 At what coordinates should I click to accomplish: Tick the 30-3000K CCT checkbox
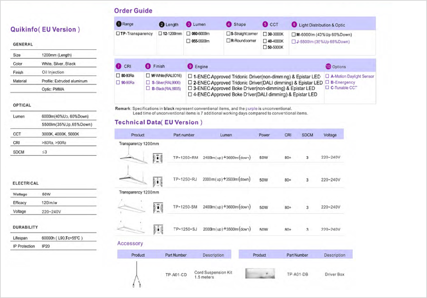tap(265, 34)
